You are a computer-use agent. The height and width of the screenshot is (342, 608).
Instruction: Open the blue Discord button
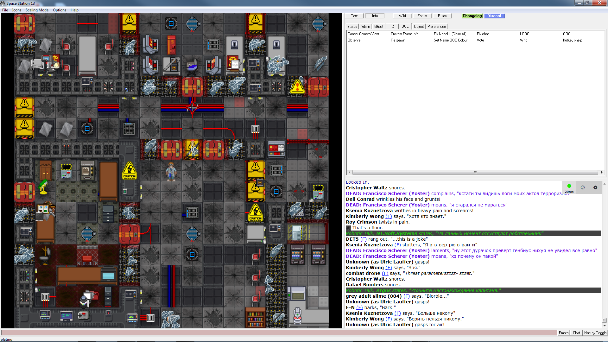tap(494, 16)
